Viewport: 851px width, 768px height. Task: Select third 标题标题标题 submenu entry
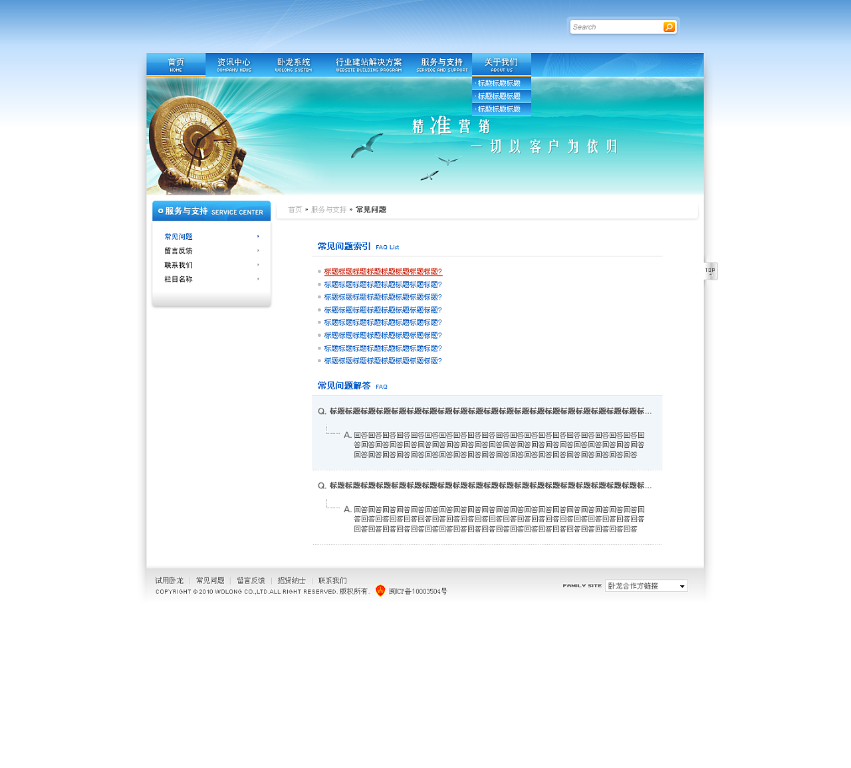pos(501,109)
